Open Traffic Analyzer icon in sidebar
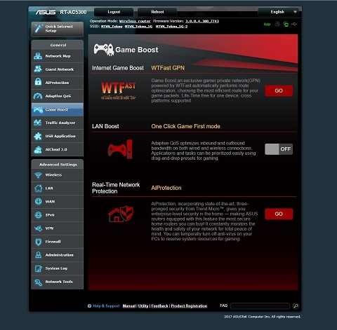Viewport: 337px width, 330px height. pyautogui.click(x=38, y=123)
